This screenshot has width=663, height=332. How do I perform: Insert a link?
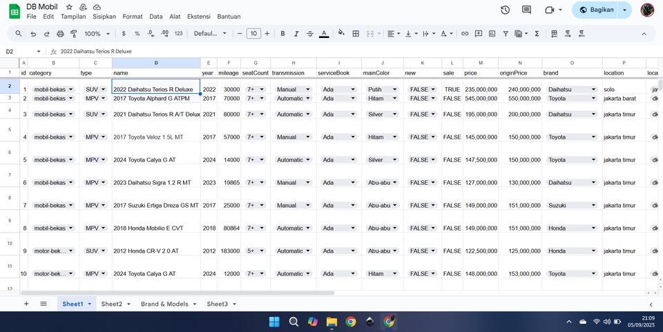[x=465, y=34]
